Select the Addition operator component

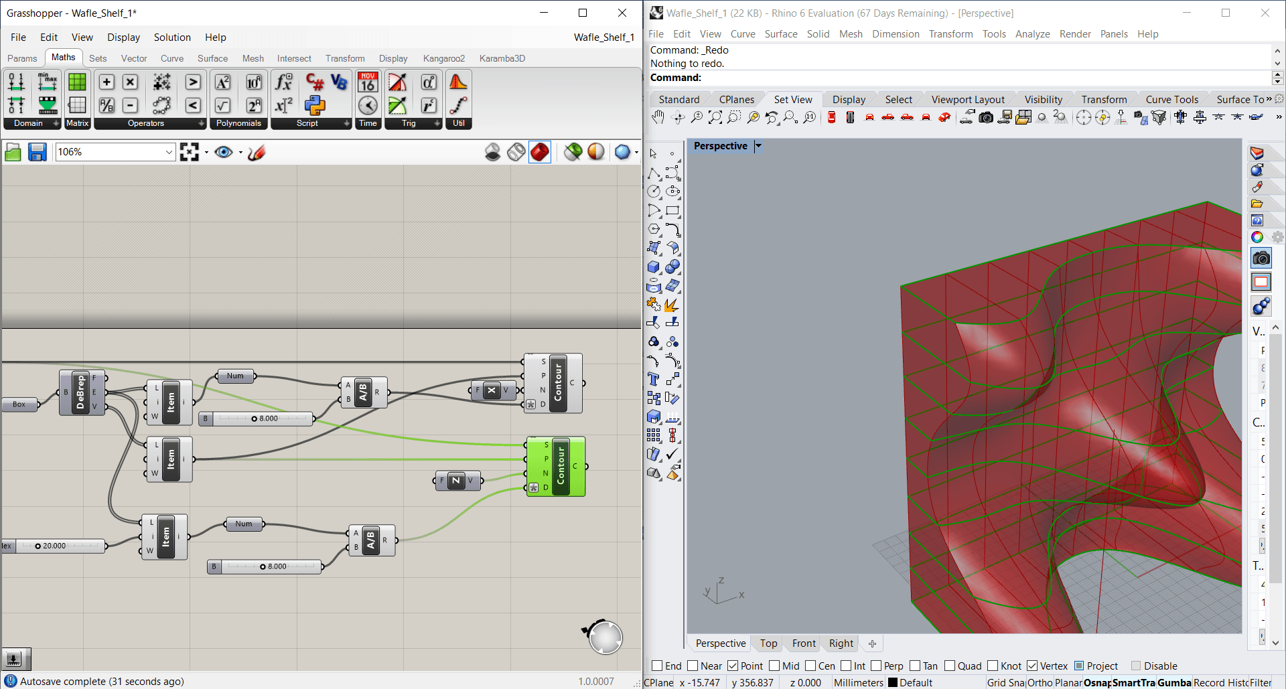point(106,82)
